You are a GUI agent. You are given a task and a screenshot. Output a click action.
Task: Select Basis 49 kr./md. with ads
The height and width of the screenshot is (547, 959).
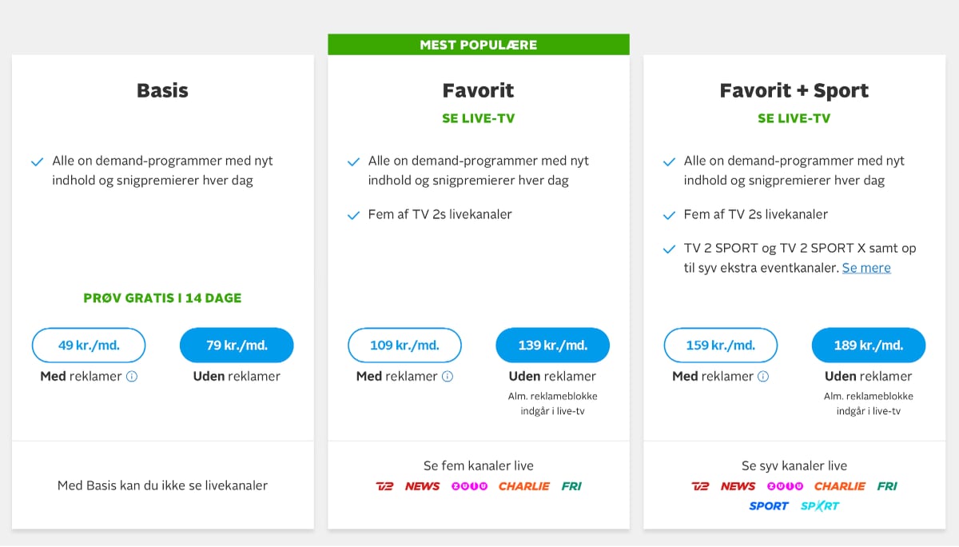pos(89,345)
